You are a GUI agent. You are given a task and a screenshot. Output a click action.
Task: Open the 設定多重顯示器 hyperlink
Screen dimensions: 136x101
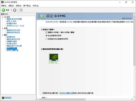pos(67,93)
